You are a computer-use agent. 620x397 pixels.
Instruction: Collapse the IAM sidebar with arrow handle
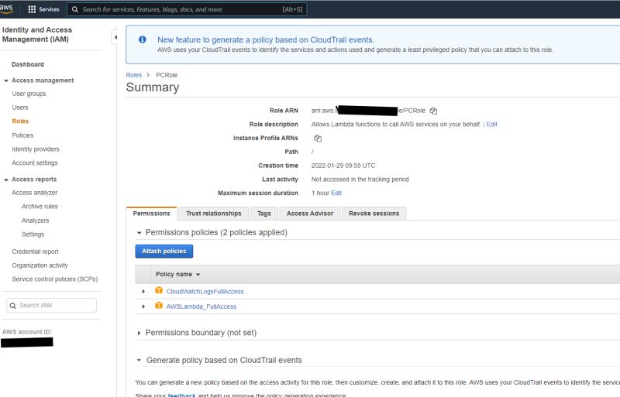115,37
